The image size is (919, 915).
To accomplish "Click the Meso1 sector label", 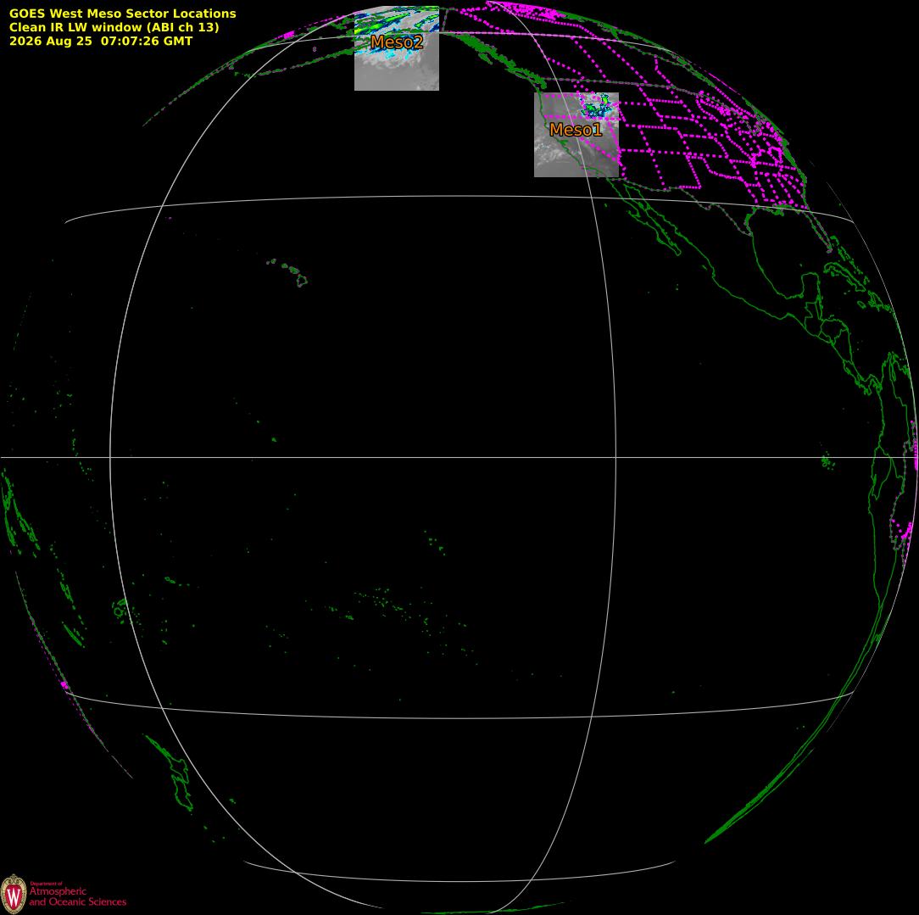I will click(576, 130).
